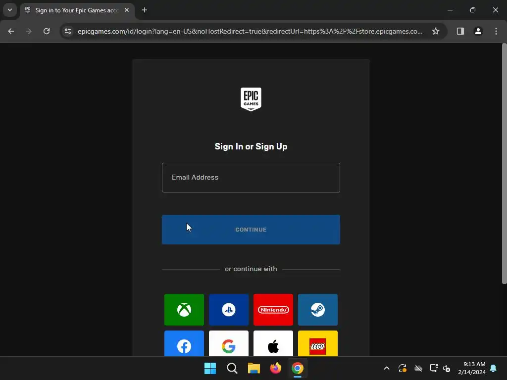Sign in with the LEGO icon
This screenshot has width=507, height=380.
click(318, 343)
